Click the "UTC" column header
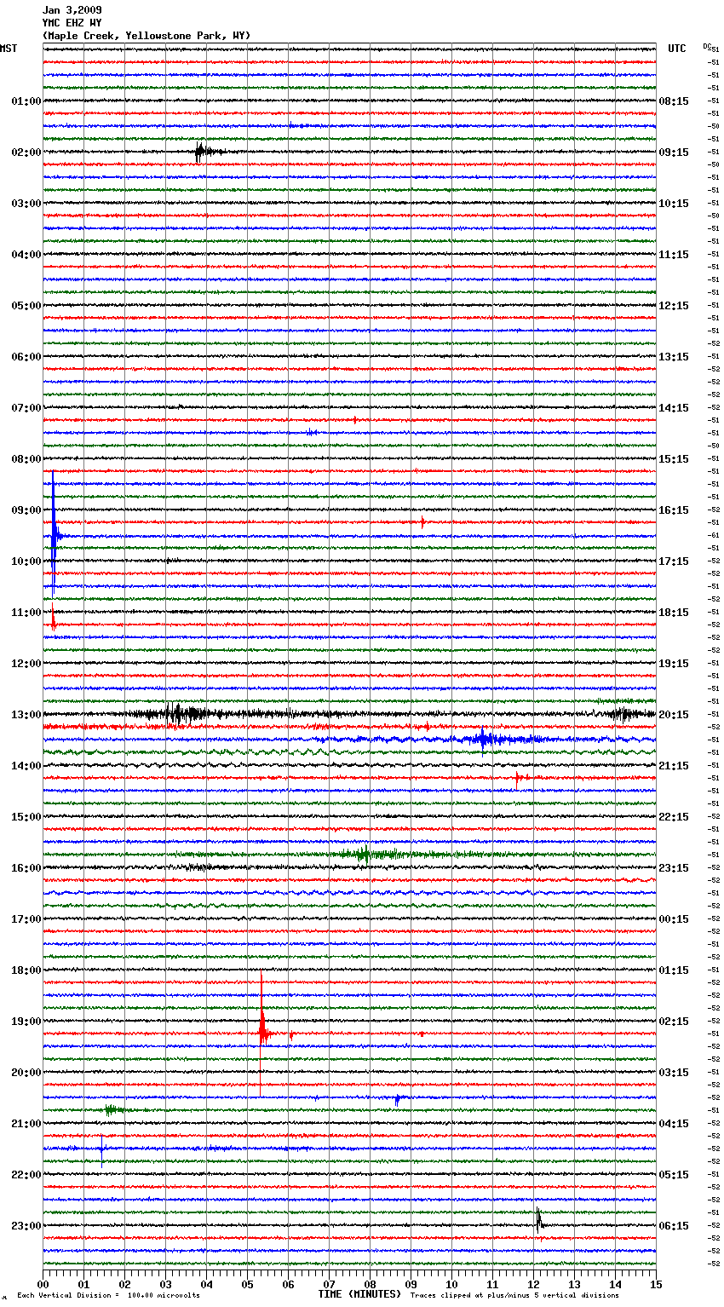Image resolution: width=724 pixels, height=1307 pixels. coord(677,49)
